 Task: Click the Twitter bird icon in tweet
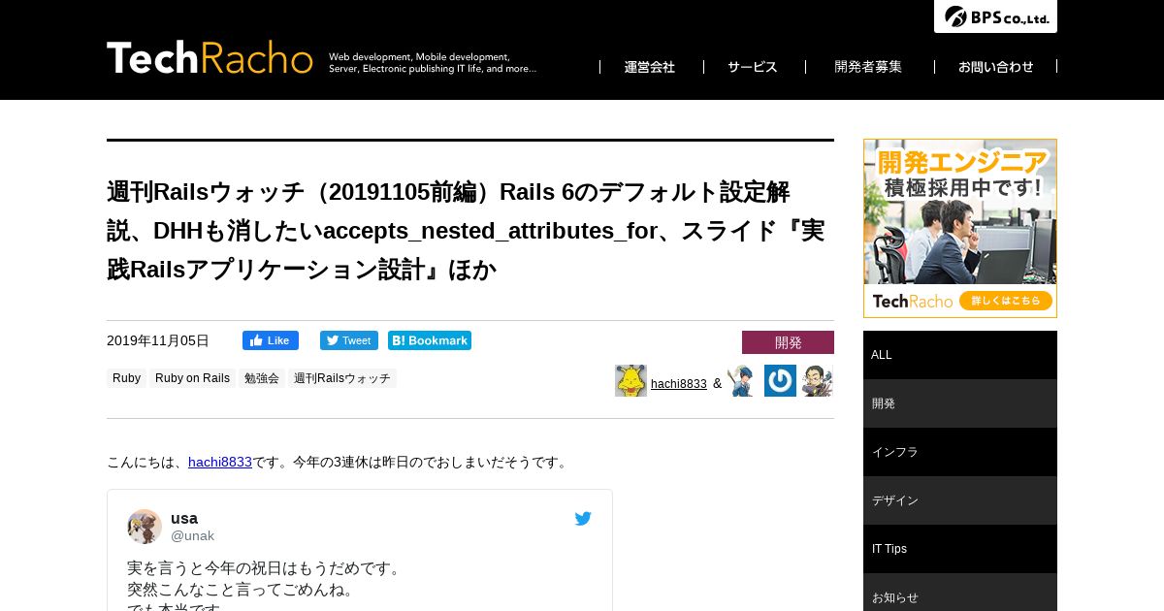coord(583,519)
